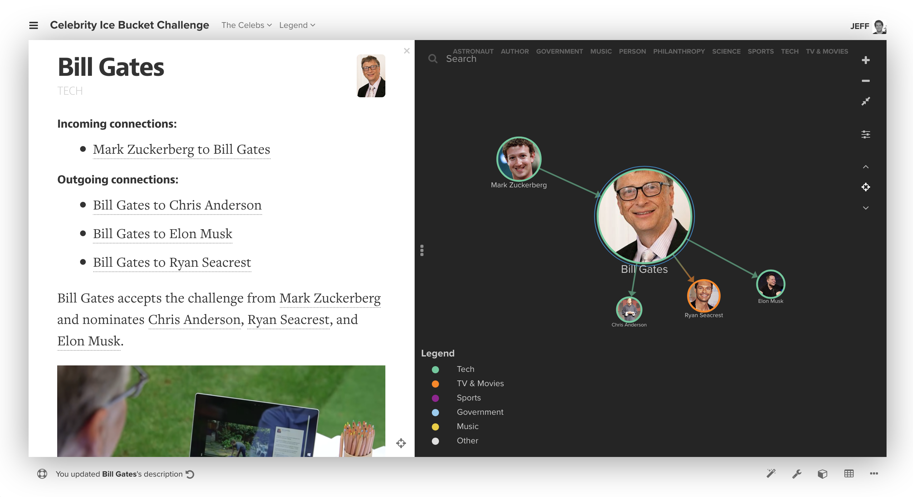This screenshot has width=913, height=497.
Task: Select the Elon Musk node on map
Action: click(770, 284)
